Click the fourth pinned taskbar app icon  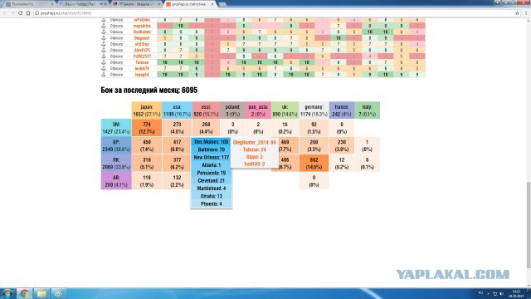point(59,293)
